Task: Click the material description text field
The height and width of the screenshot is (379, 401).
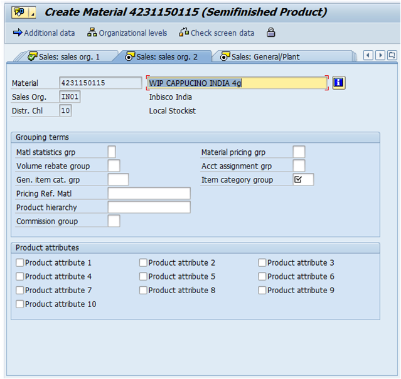Action: point(237,83)
